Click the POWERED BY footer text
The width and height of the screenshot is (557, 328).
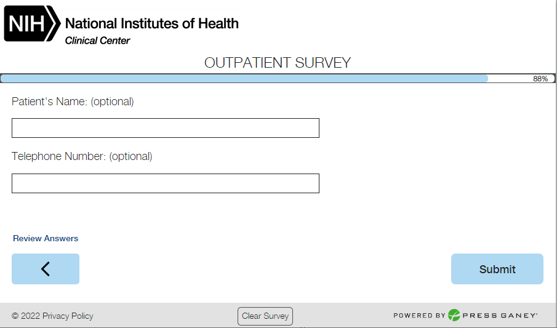(x=419, y=316)
